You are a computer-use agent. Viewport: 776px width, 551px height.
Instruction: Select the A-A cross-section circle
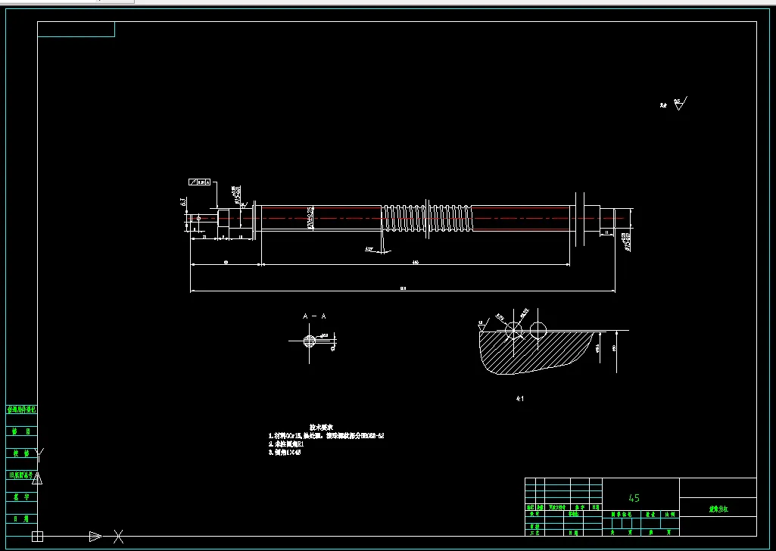(x=310, y=341)
